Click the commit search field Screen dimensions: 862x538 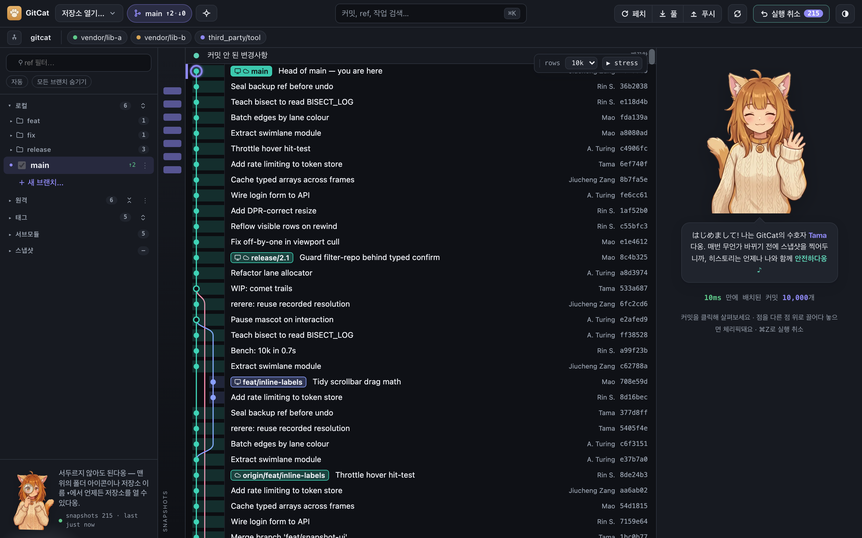(431, 13)
